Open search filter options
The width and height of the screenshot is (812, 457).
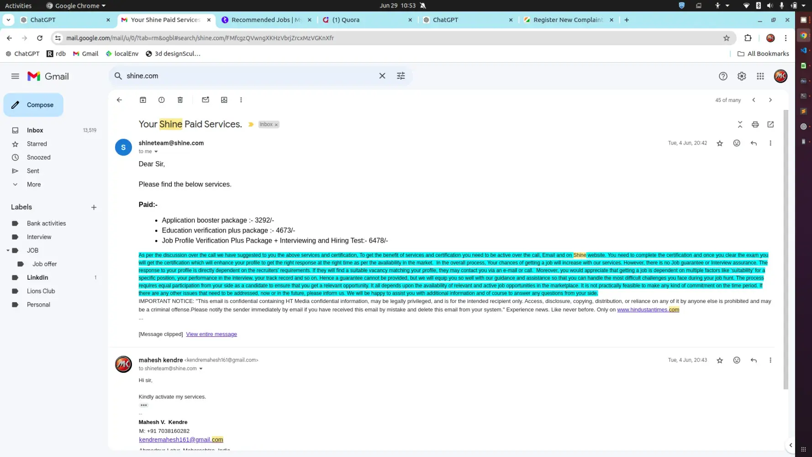click(401, 76)
